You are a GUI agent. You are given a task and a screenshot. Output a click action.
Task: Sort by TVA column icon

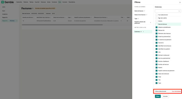click(124, 17)
